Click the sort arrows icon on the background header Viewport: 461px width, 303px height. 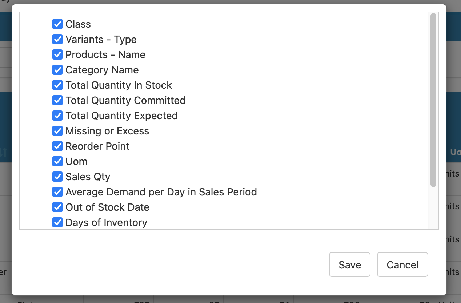point(3,153)
